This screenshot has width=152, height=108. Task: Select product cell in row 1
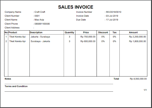point(17,37)
